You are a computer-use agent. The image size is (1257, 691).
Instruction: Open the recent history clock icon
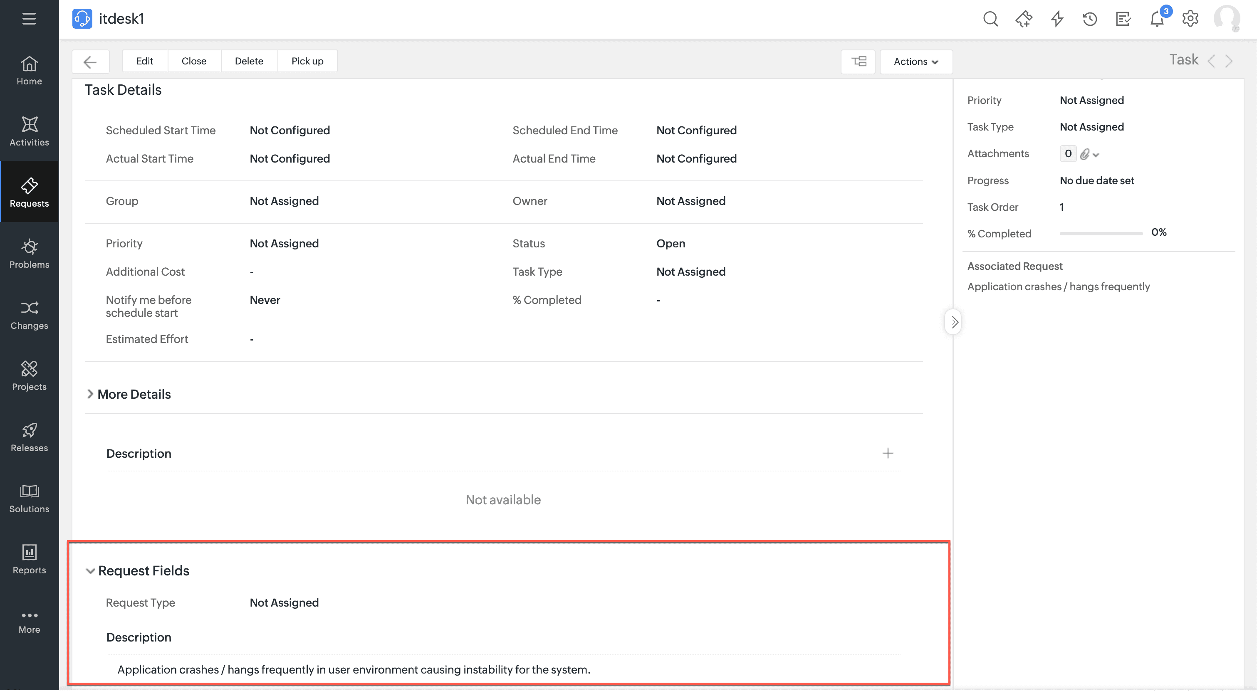point(1090,19)
